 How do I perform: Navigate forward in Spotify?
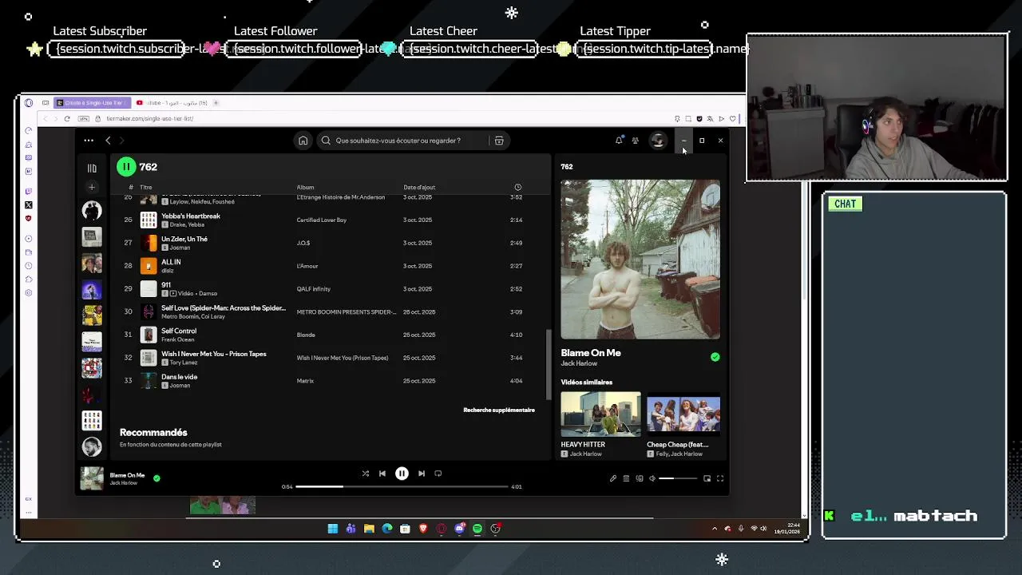[121, 141]
